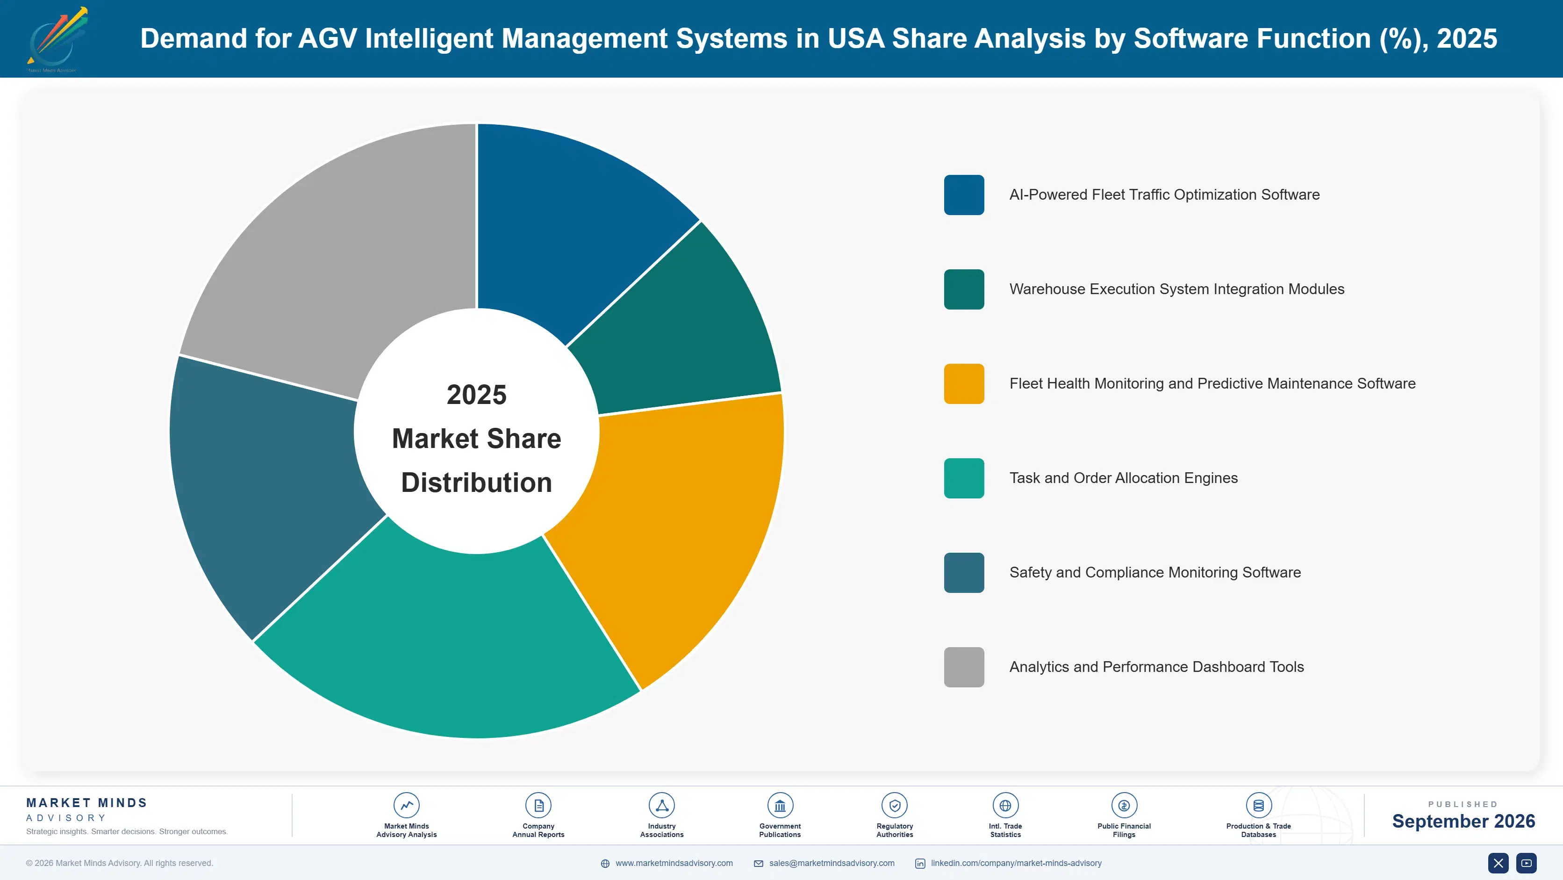Click the blue AI-Powered Fleet Traffic legend swatch
The height and width of the screenshot is (880, 1563).
tap(964, 195)
